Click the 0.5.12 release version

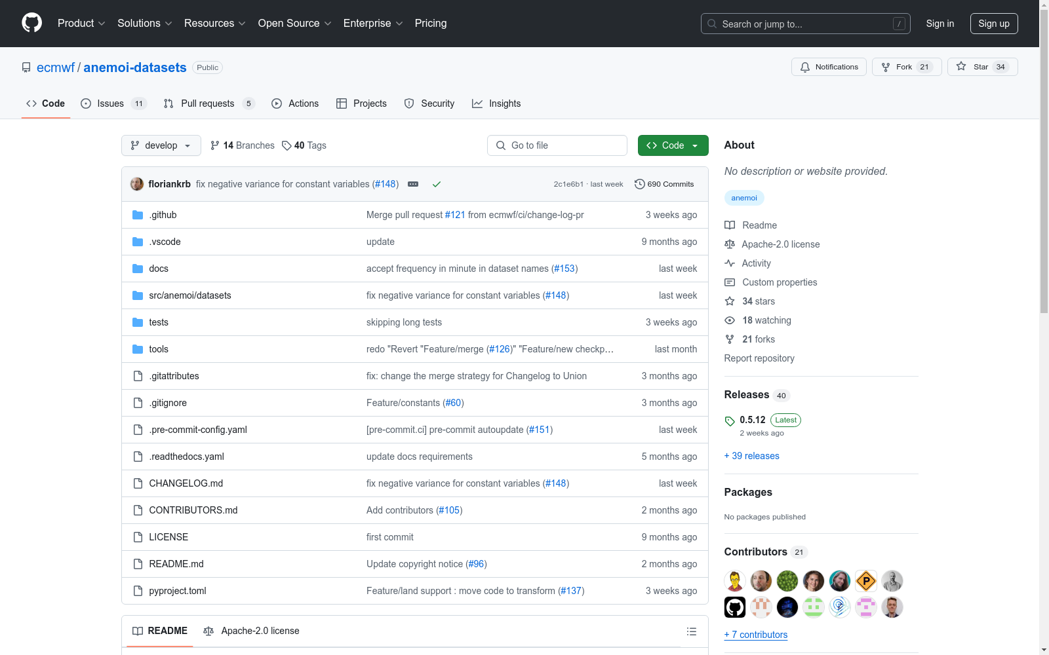[x=753, y=420]
